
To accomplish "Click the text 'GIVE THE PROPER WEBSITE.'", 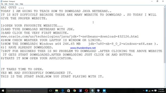I will pyautogui.click(x=24, y=18).
